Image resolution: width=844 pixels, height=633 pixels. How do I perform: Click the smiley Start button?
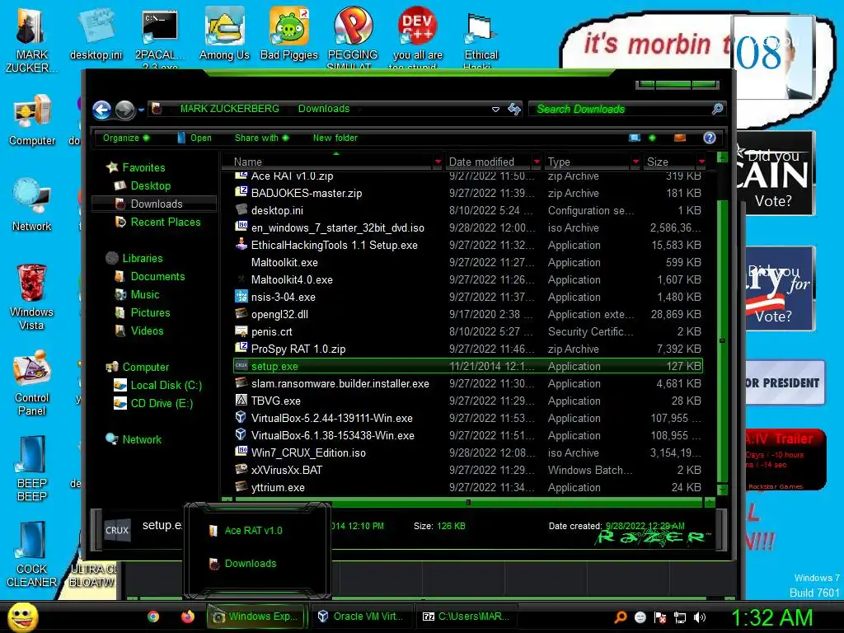pyautogui.click(x=22, y=617)
